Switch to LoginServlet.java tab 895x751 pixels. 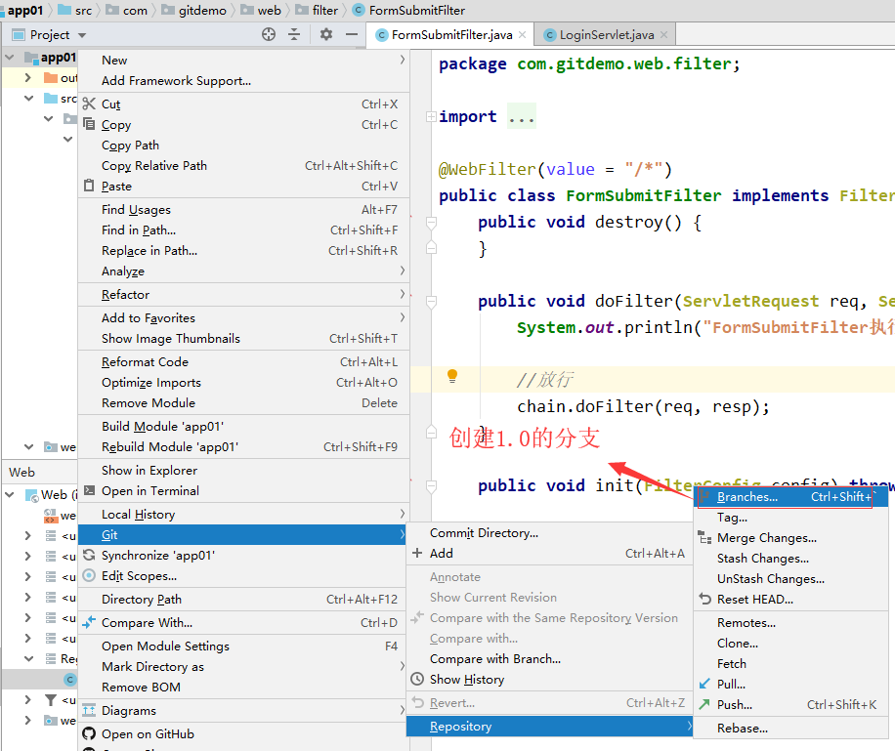click(x=606, y=35)
